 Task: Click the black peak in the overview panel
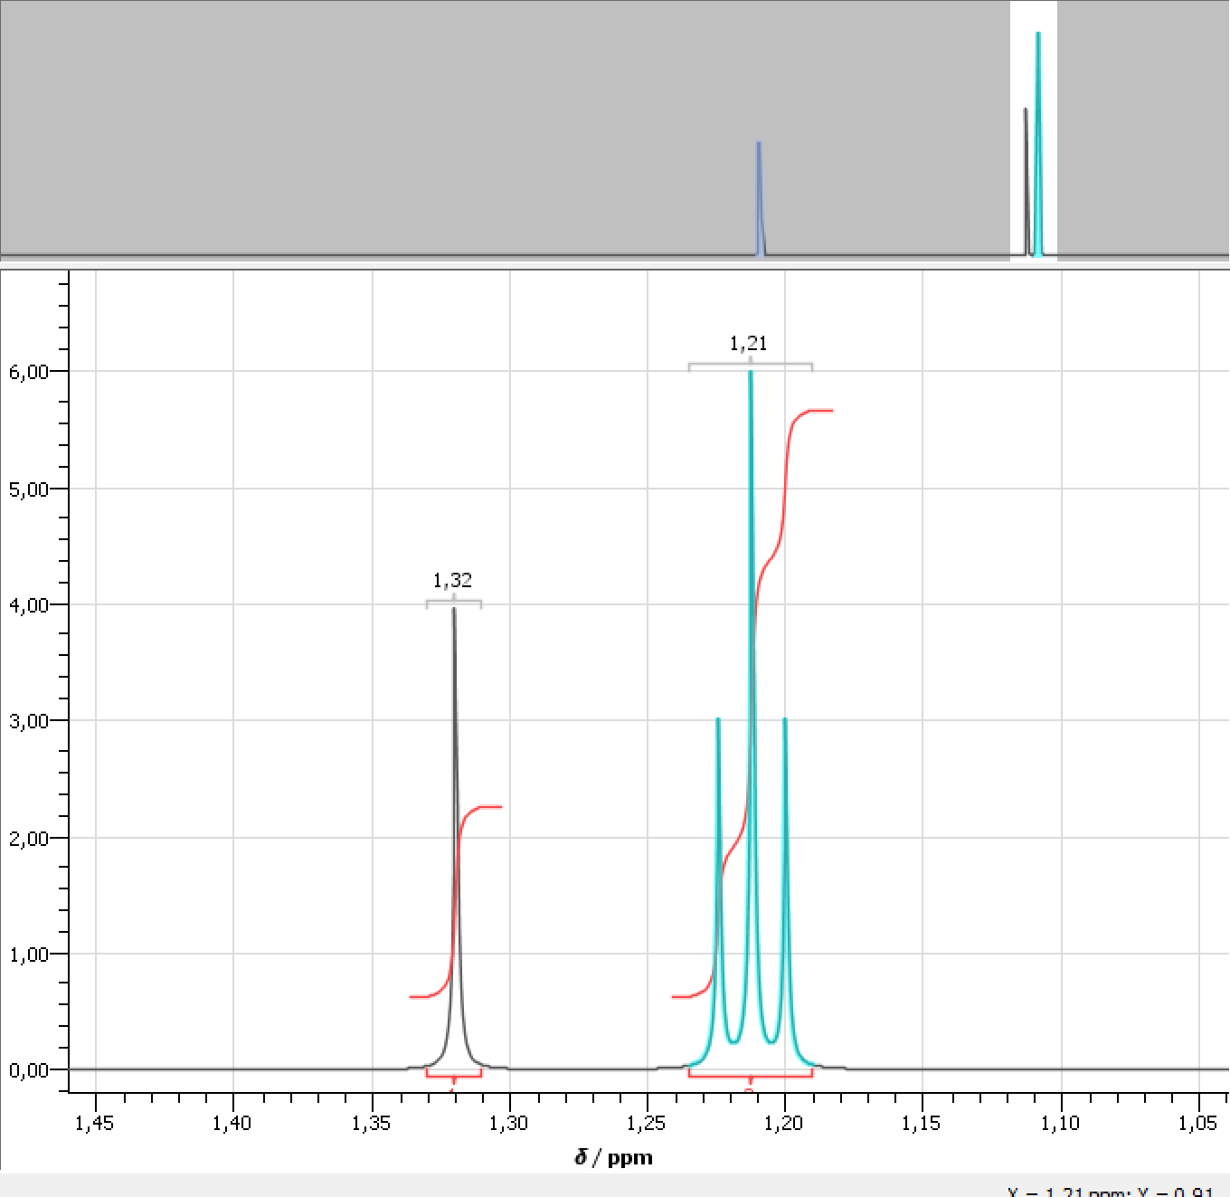click(1026, 181)
